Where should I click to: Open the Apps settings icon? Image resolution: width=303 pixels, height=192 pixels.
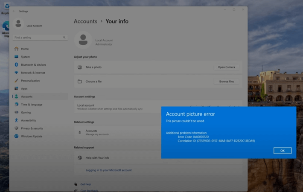pos(16,88)
